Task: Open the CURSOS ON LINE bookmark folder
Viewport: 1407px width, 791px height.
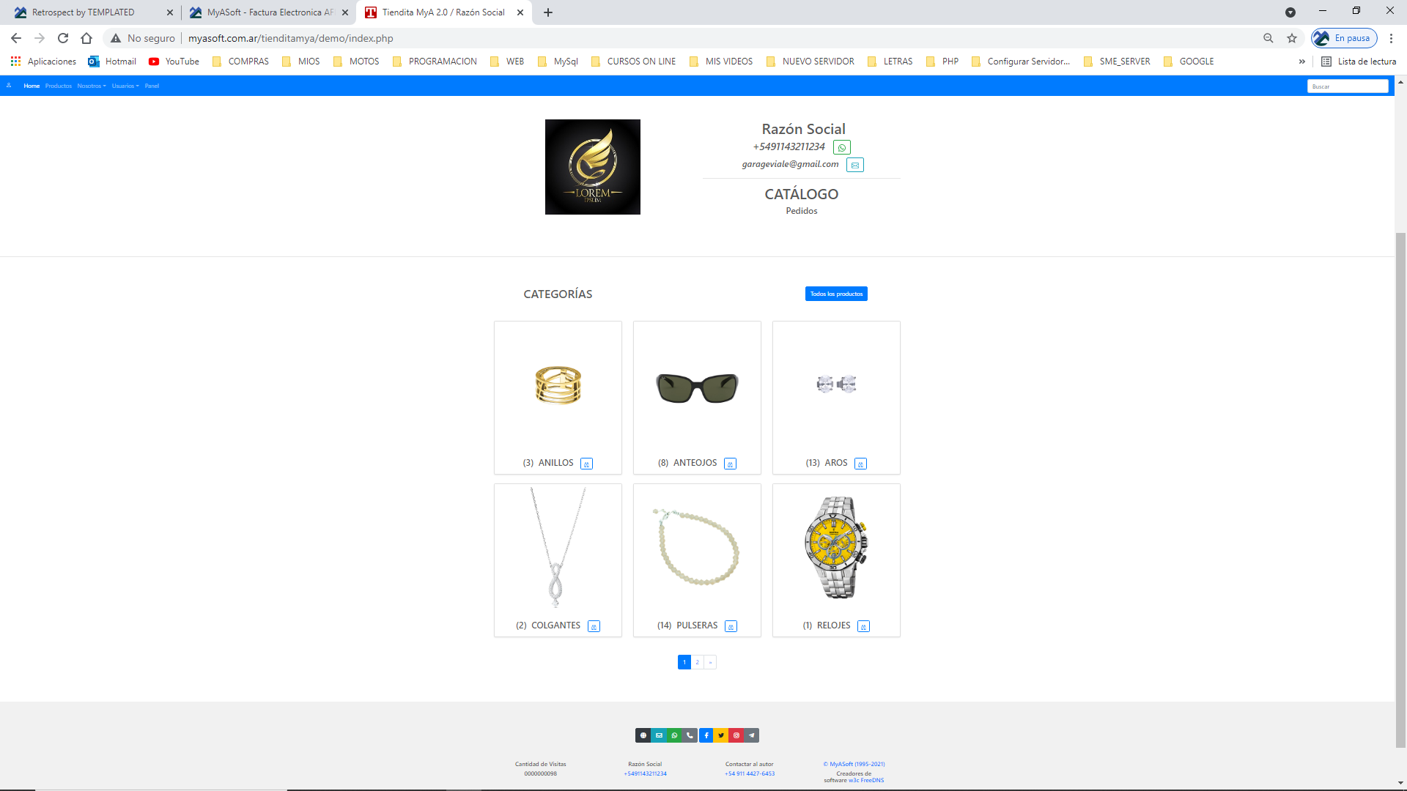Action: point(633,62)
